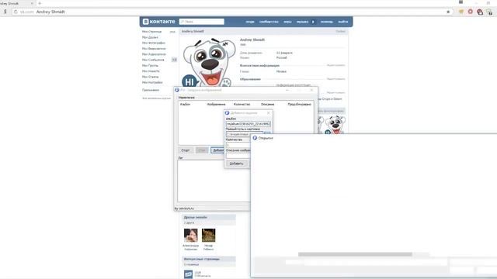The height and width of the screenshot is (279, 497).
Task: Close the Andrey Shmidt browser tab
Action: click(32, 3)
